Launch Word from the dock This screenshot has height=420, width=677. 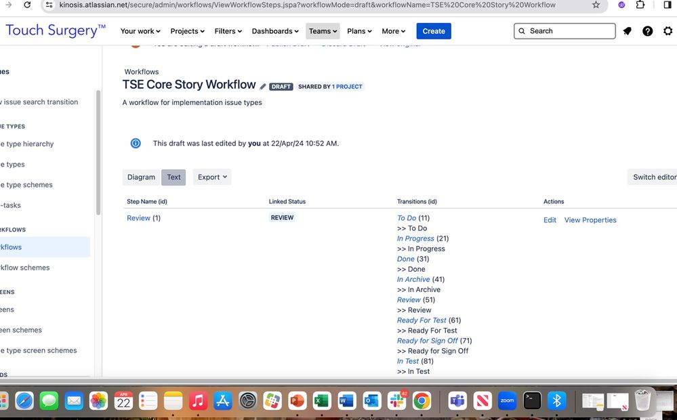click(347, 401)
